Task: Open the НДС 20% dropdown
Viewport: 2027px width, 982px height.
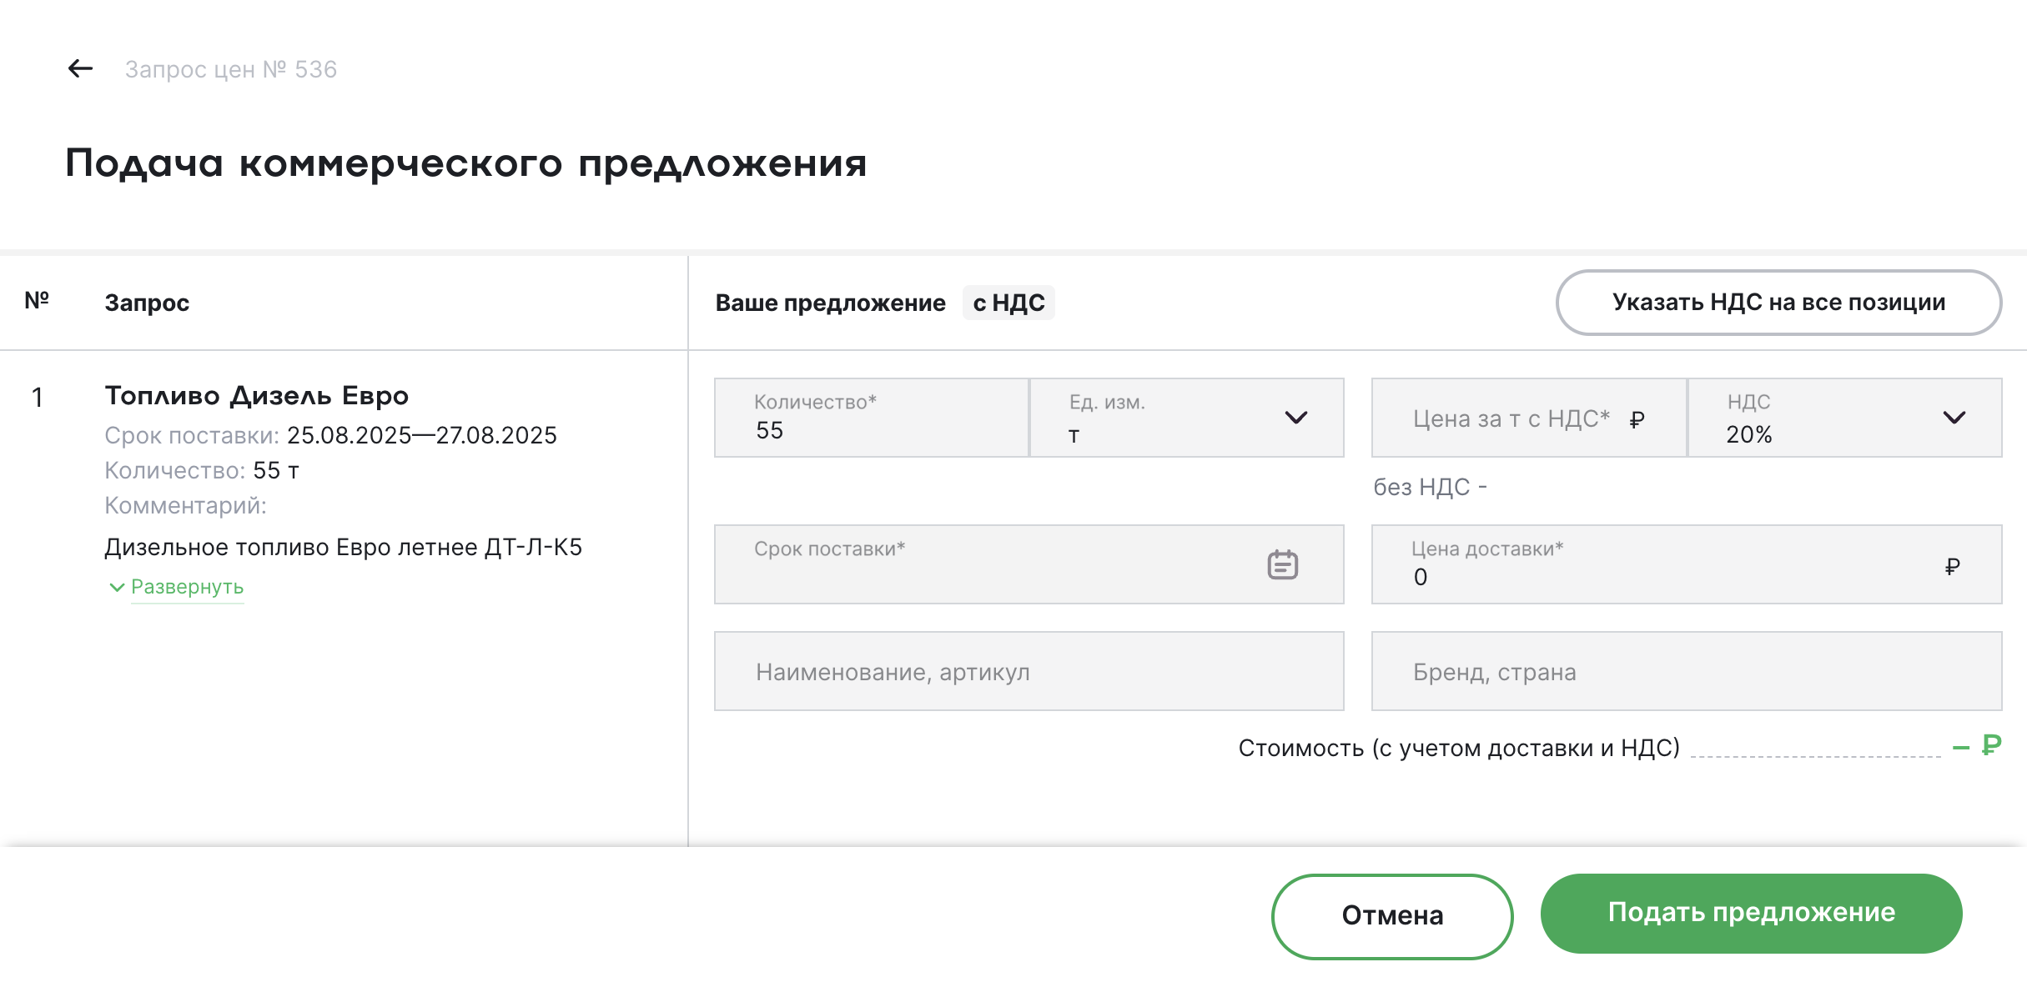Action: 1845,418
